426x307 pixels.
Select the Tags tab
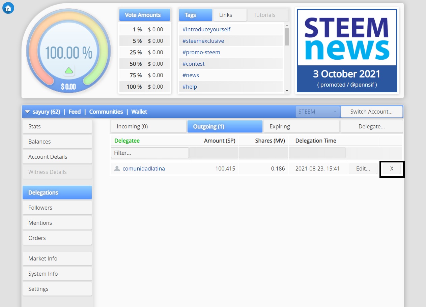196,15
